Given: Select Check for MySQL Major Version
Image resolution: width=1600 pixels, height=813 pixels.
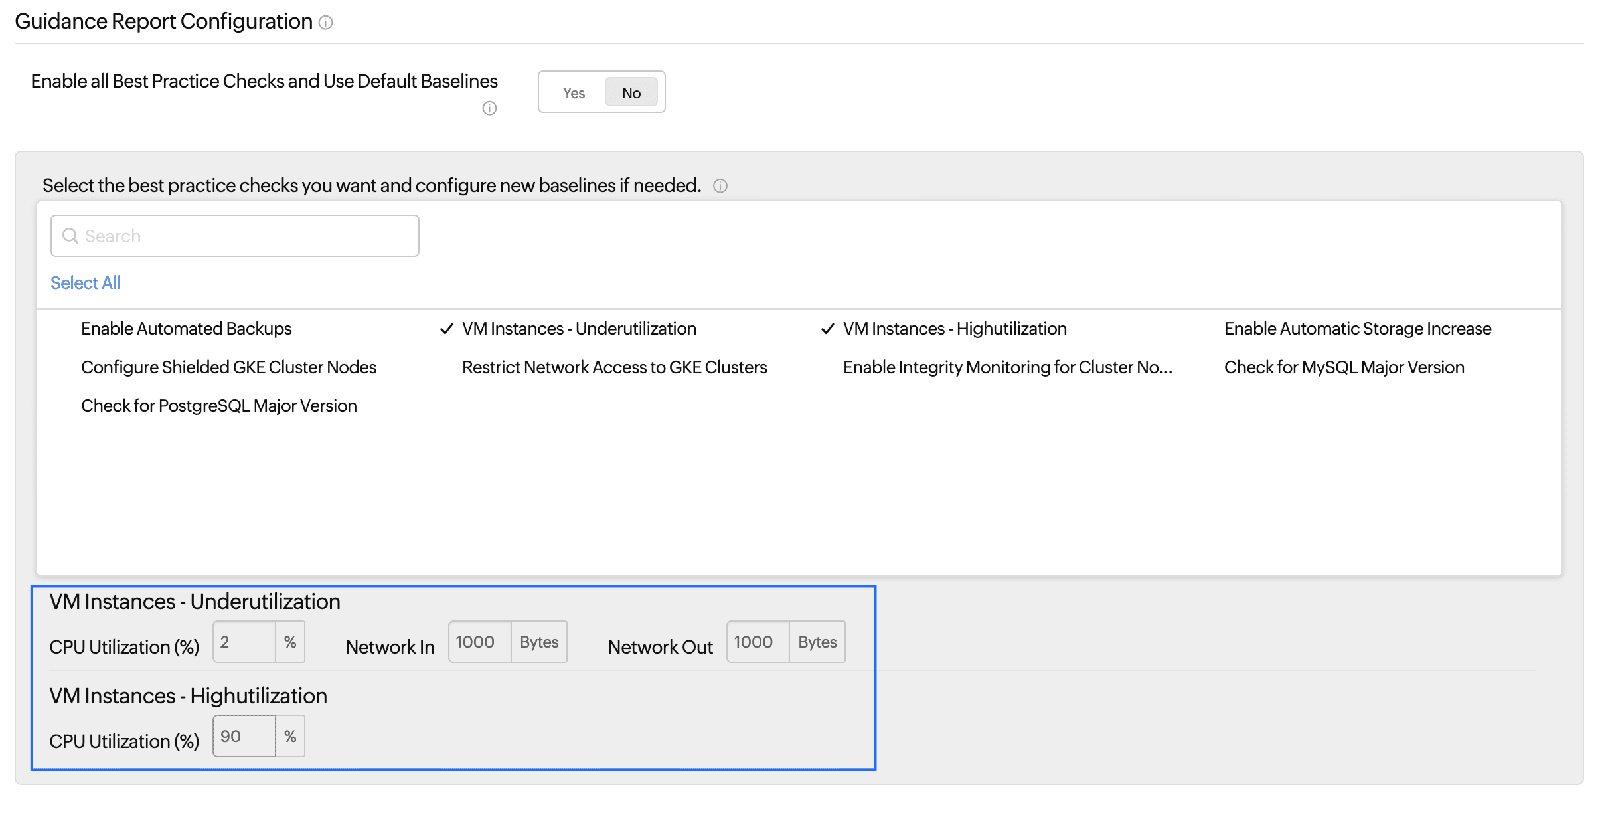Looking at the screenshot, I should click(x=1344, y=367).
